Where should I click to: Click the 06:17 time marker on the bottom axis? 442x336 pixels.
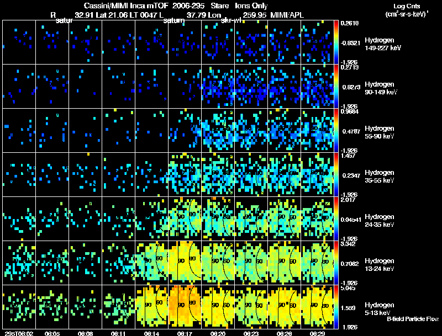pos(185,333)
